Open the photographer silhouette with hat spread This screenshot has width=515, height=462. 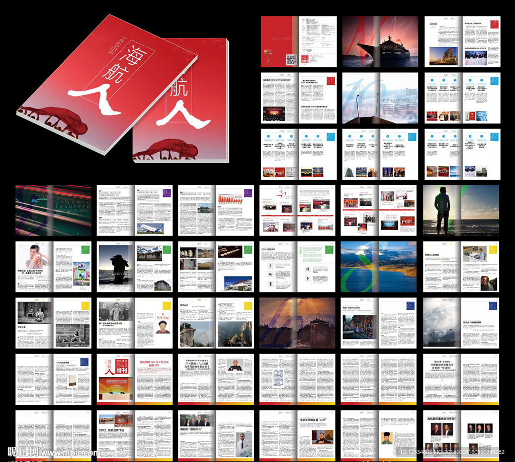click(135, 267)
